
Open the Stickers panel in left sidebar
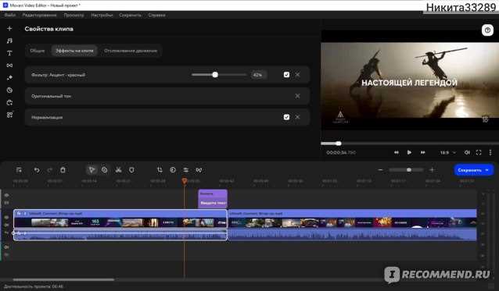9,90
